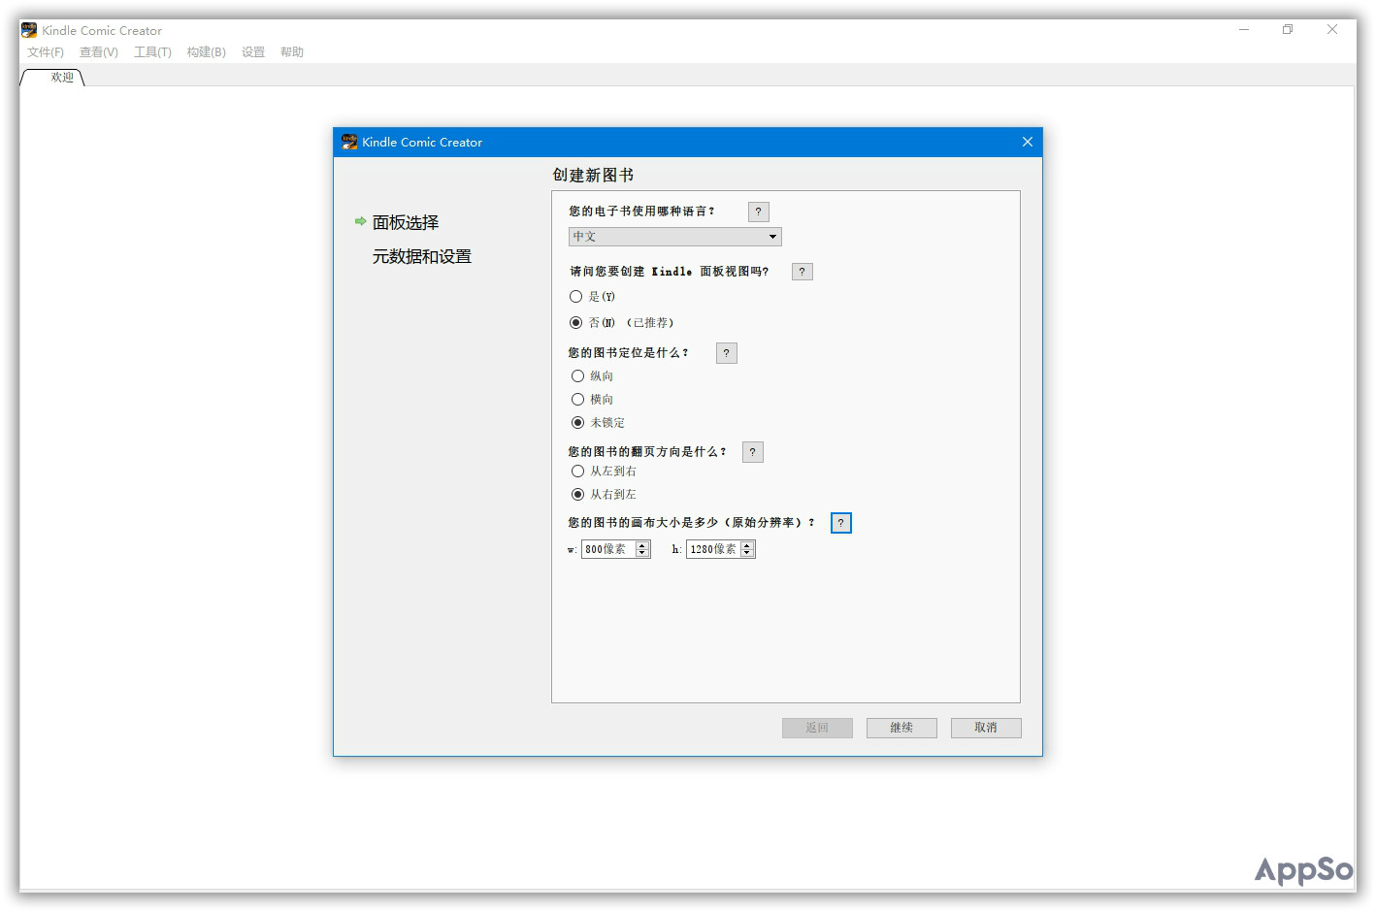The height and width of the screenshot is (912, 1376).
Task: Choose the 纵向 orientation option
Action: [x=578, y=375]
